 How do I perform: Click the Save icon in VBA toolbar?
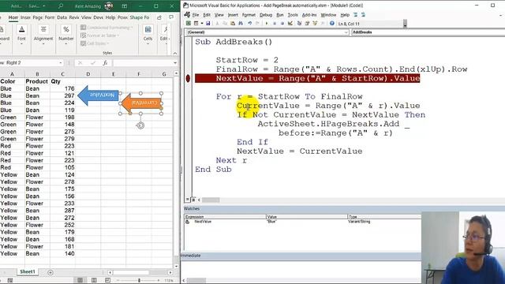[208, 23]
